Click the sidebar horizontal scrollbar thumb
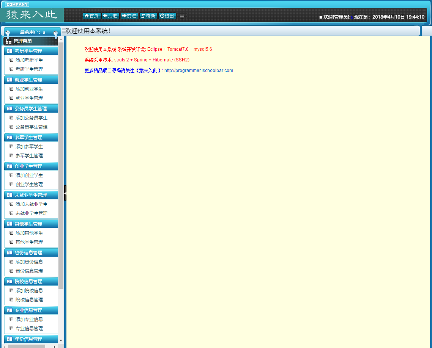The height and width of the screenshot is (348, 432). [27, 346]
